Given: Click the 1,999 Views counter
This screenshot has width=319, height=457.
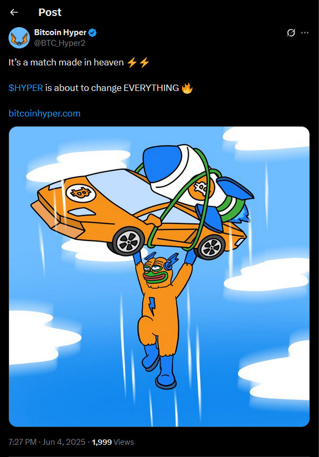Looking at the screenshot, I should click(x=113, y=442).
